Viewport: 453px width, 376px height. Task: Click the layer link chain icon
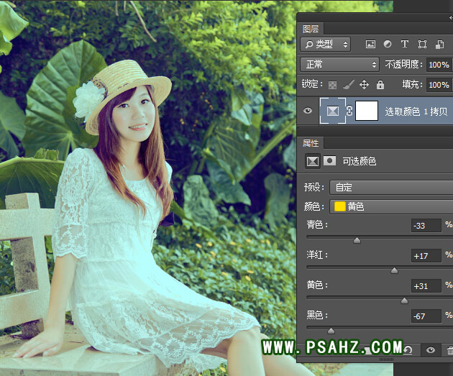point(349,111)
